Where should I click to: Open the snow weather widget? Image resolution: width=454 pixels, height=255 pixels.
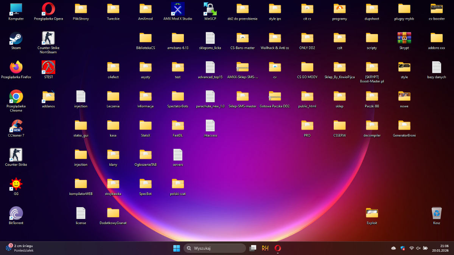[x=20, y=248]
